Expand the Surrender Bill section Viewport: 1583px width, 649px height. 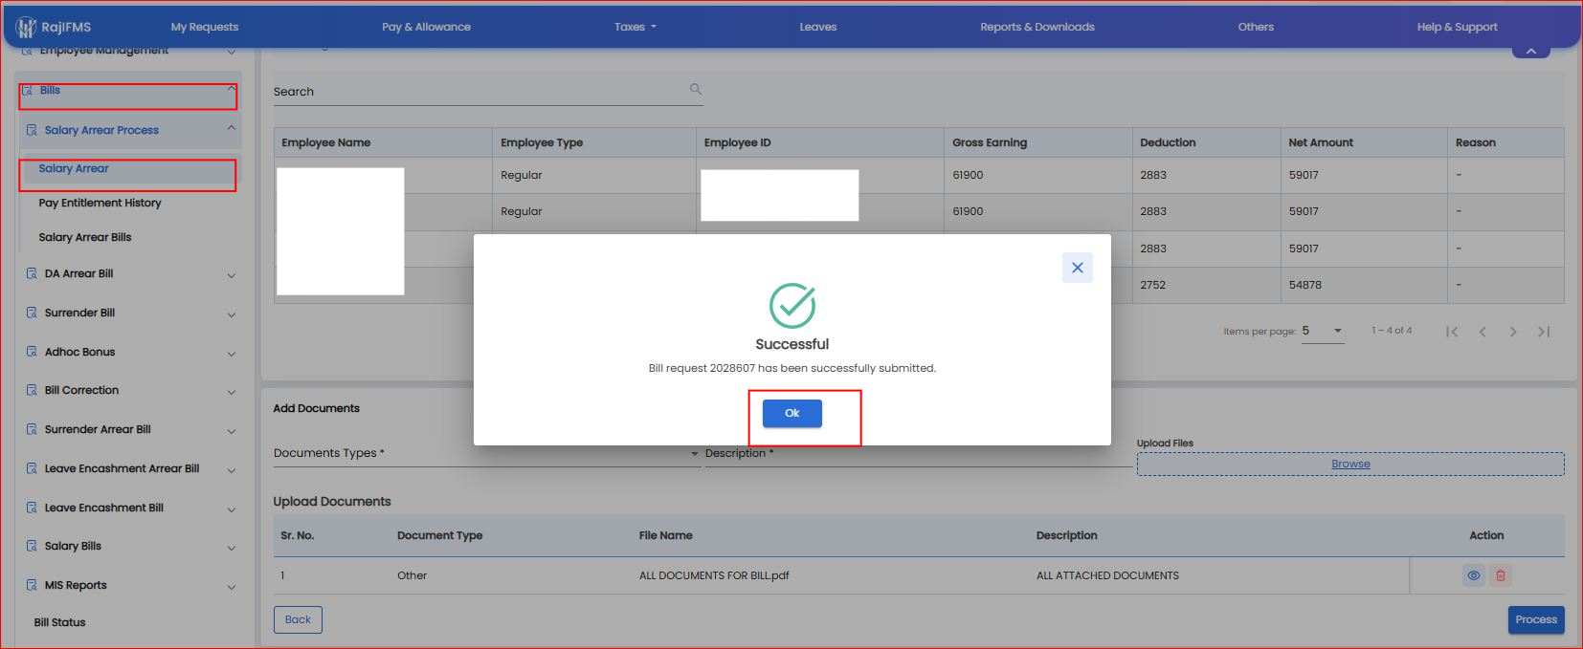tap(231, 314)
